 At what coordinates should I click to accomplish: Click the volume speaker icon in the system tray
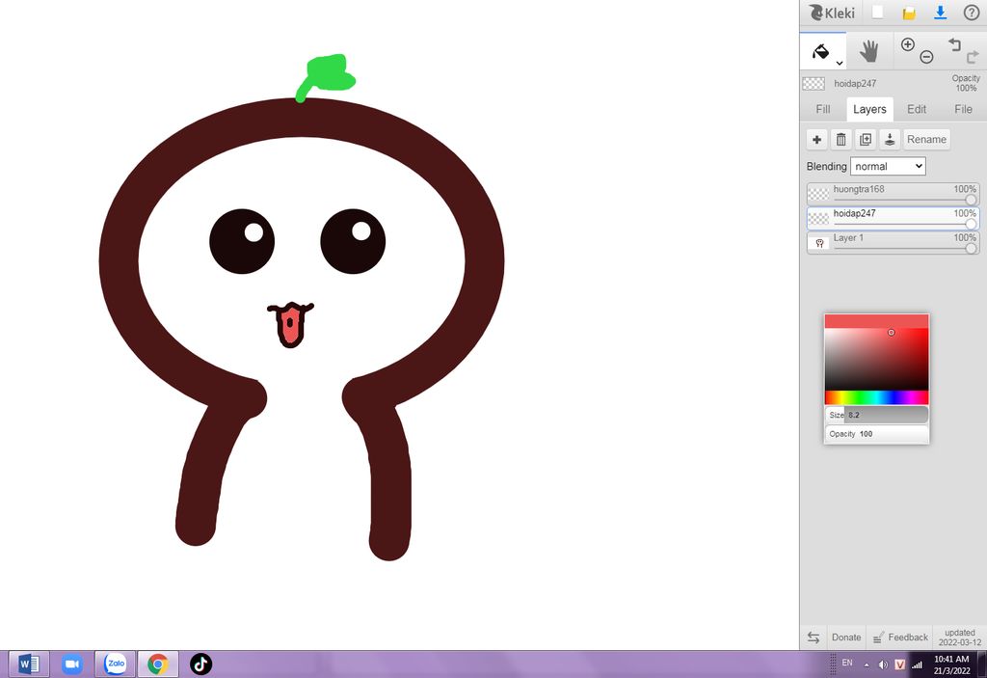point(883,664)
